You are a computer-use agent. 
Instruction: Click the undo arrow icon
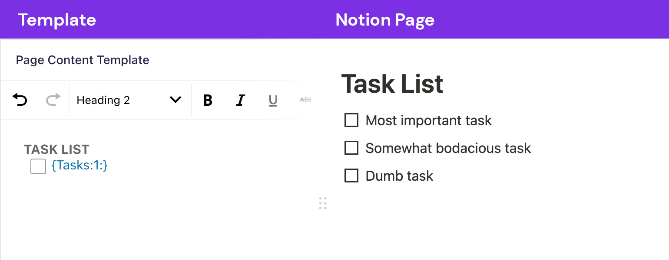(20, 100)
